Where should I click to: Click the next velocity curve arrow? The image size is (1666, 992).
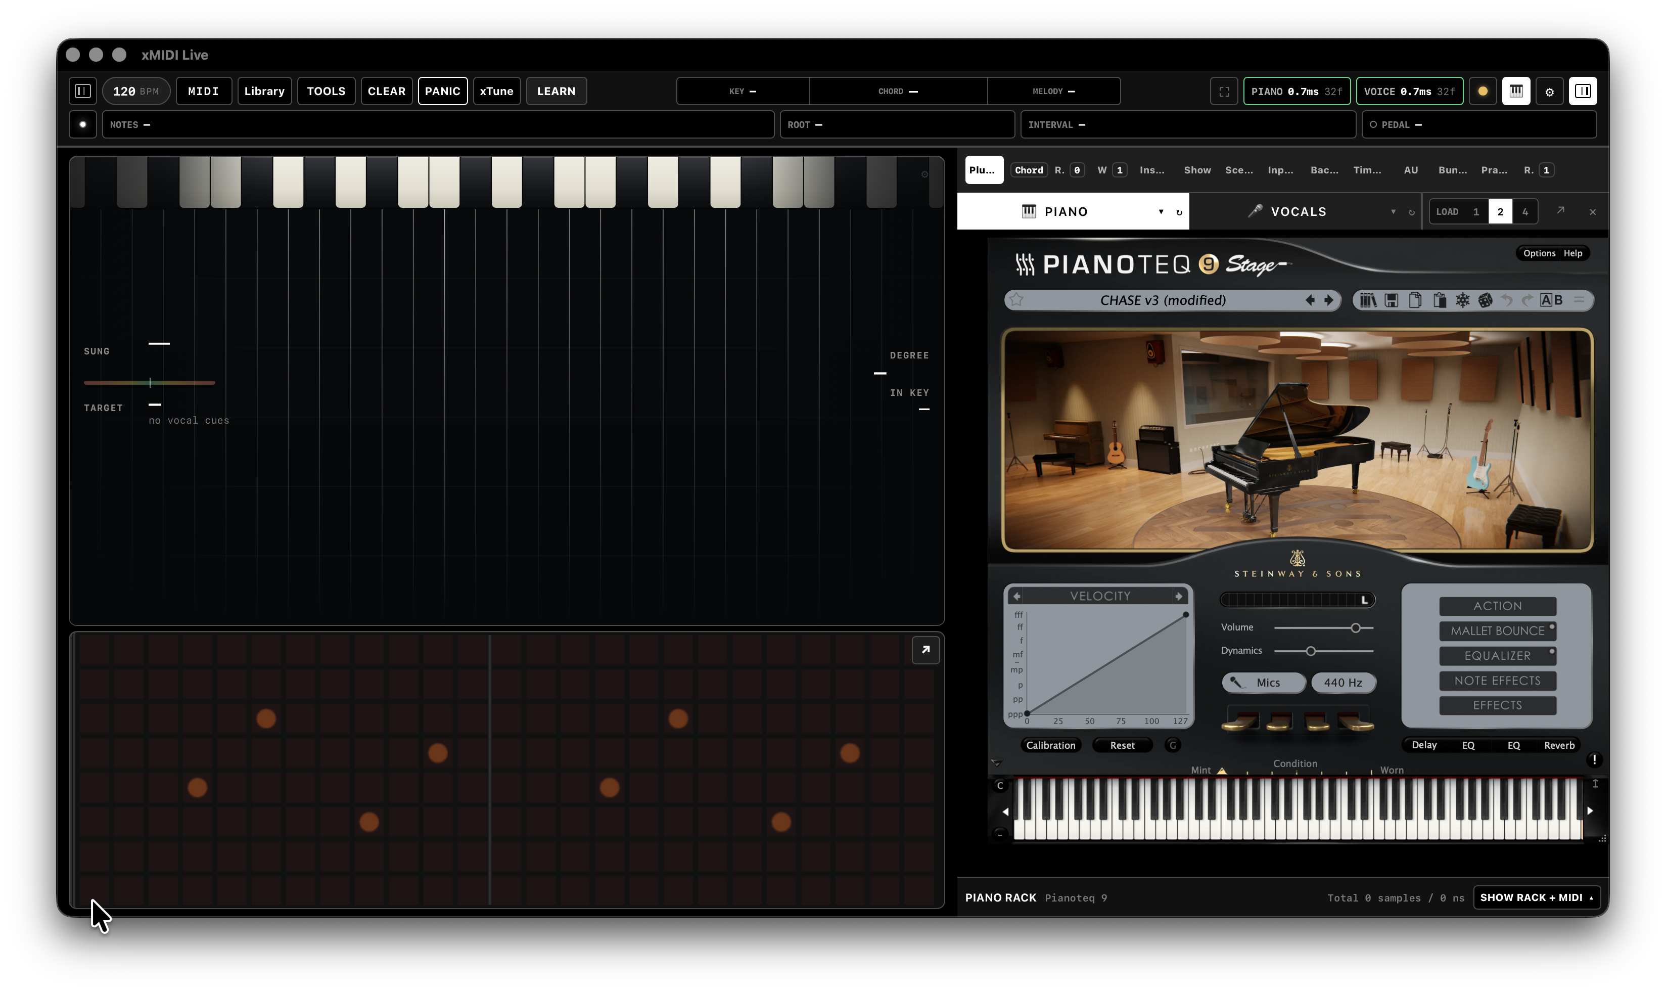point(1179,596)
